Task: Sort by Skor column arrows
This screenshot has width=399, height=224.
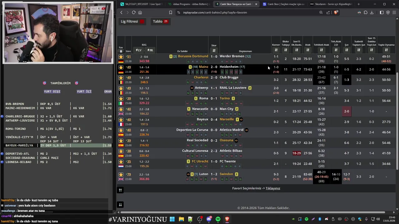Action: tap(214, 50)
